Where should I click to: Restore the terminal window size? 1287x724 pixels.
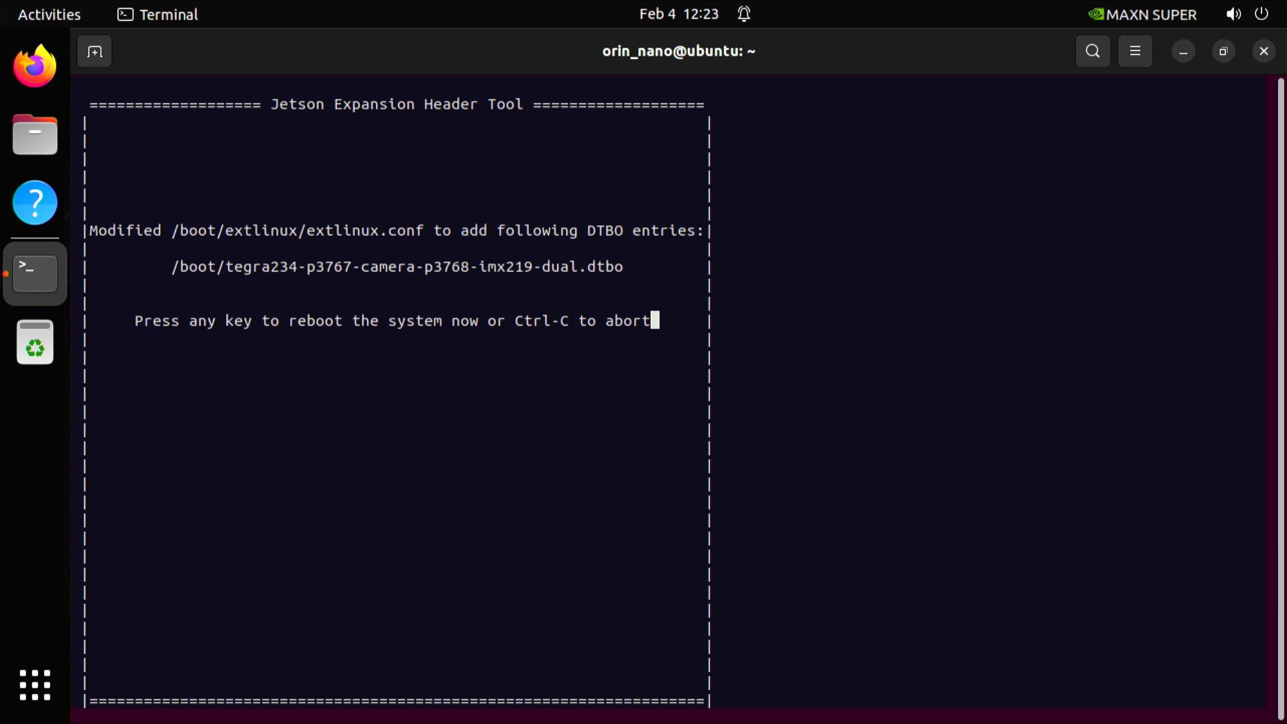pyautogui.click(x=1223, y=51)
